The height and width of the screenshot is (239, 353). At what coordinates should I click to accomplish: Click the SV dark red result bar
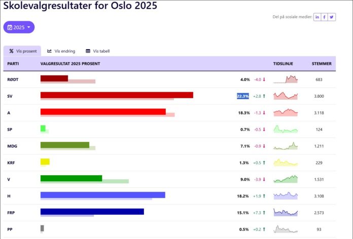[117, 95]
